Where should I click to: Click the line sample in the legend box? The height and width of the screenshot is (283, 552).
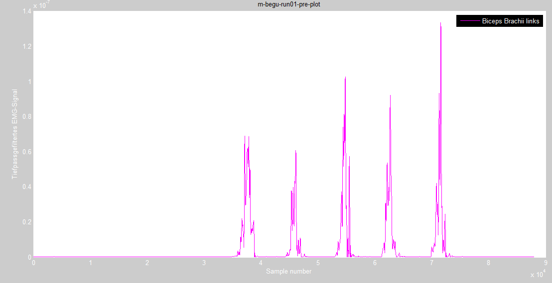coord(469,21)
